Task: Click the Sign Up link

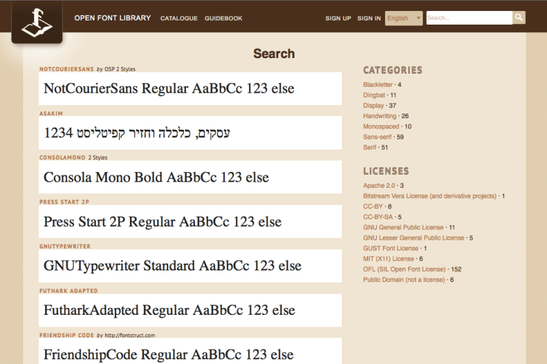Action: 338,18
